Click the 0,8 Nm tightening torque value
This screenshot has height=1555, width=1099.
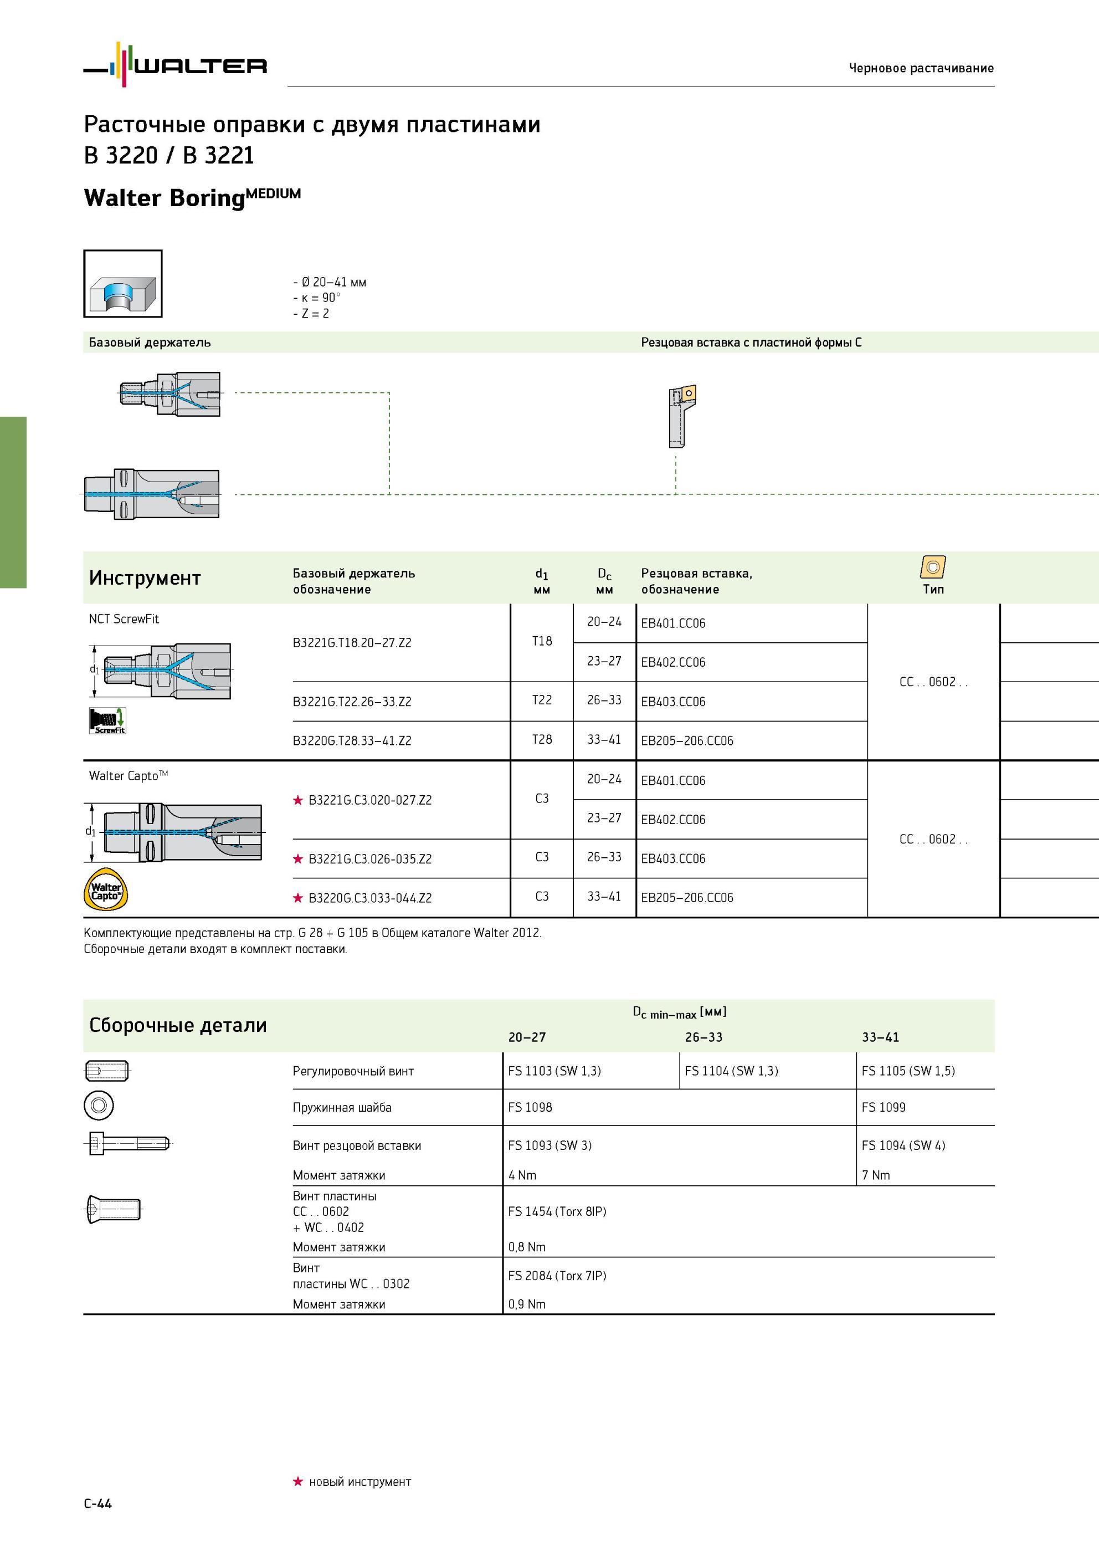click(x=527, y=1247)
